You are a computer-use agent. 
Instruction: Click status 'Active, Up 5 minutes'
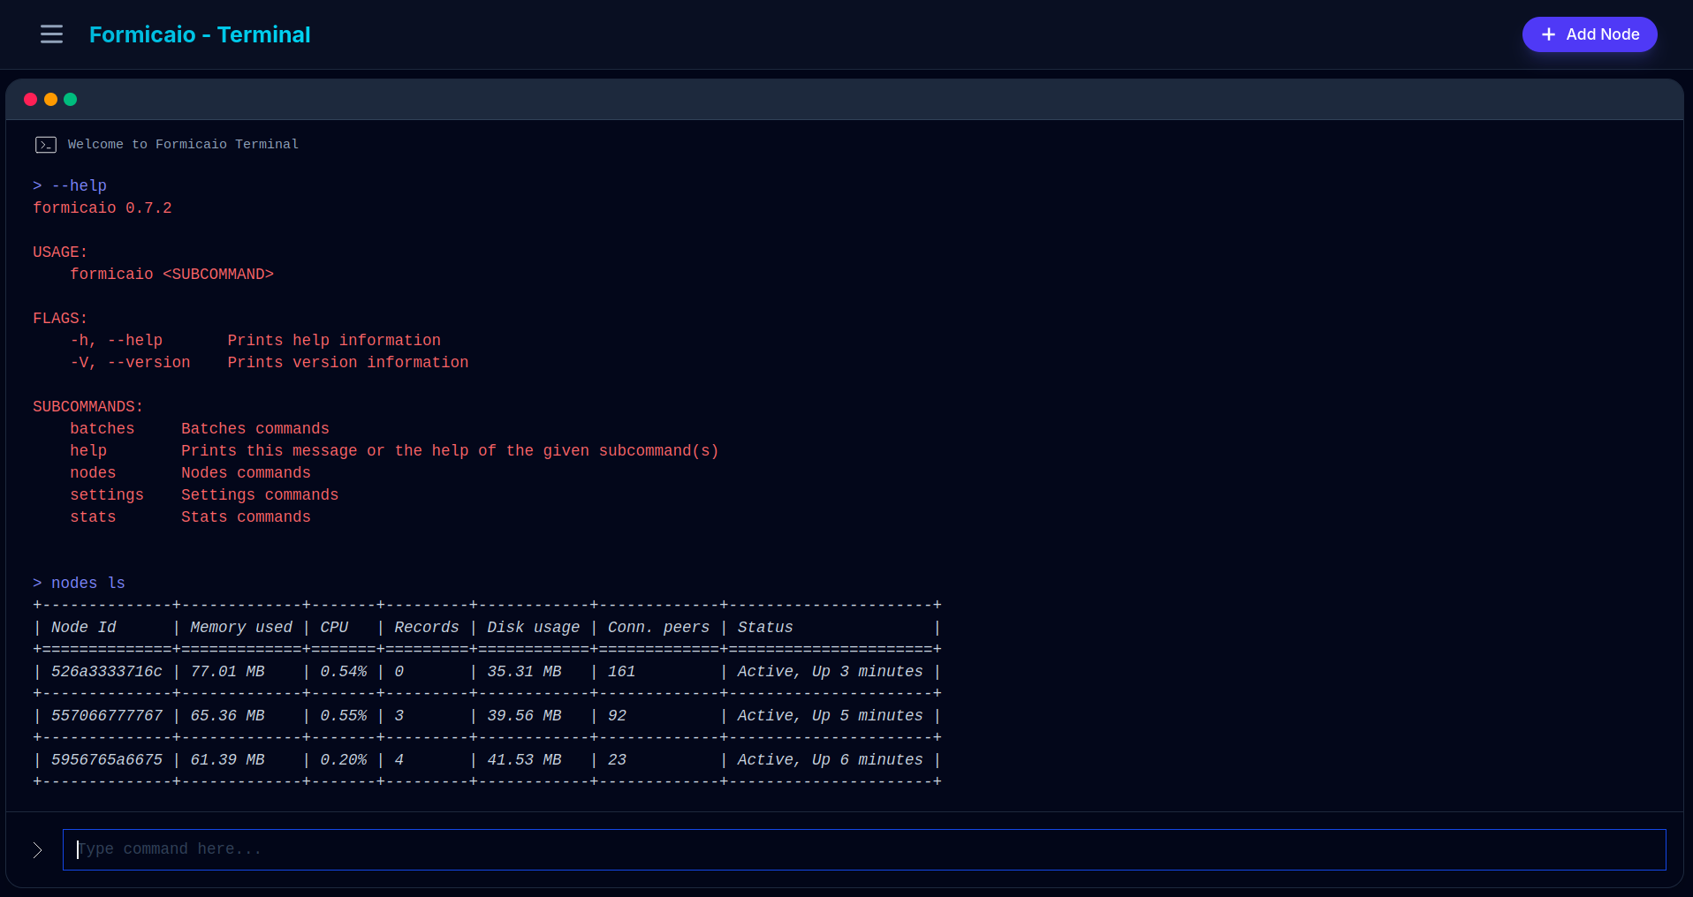830,715
